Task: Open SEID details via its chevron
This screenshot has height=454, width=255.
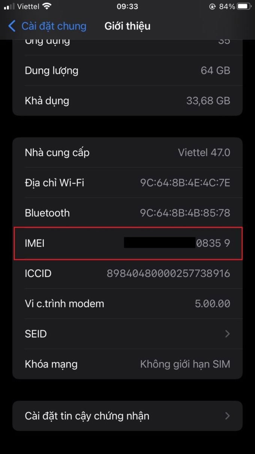Action: [x=227, y=334]
